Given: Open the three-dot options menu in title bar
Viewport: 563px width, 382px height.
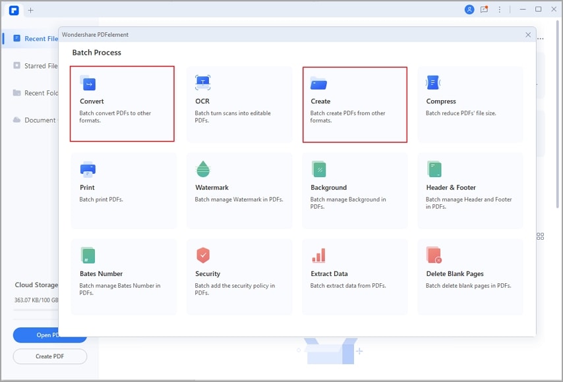Looking at the screenshot, I should (500, 10).
